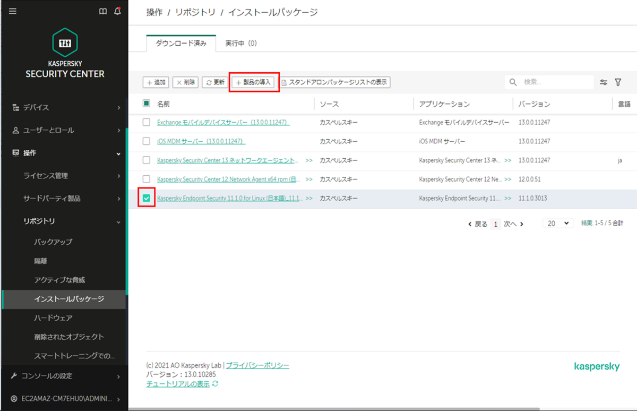Screen dimensions: 637x411
Task: Click the Kaspersky Security Center hexagon logo
Action: click(65, 42)
